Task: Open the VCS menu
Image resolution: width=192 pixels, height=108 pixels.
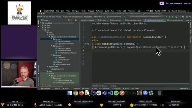Action: tap(124, 11)
